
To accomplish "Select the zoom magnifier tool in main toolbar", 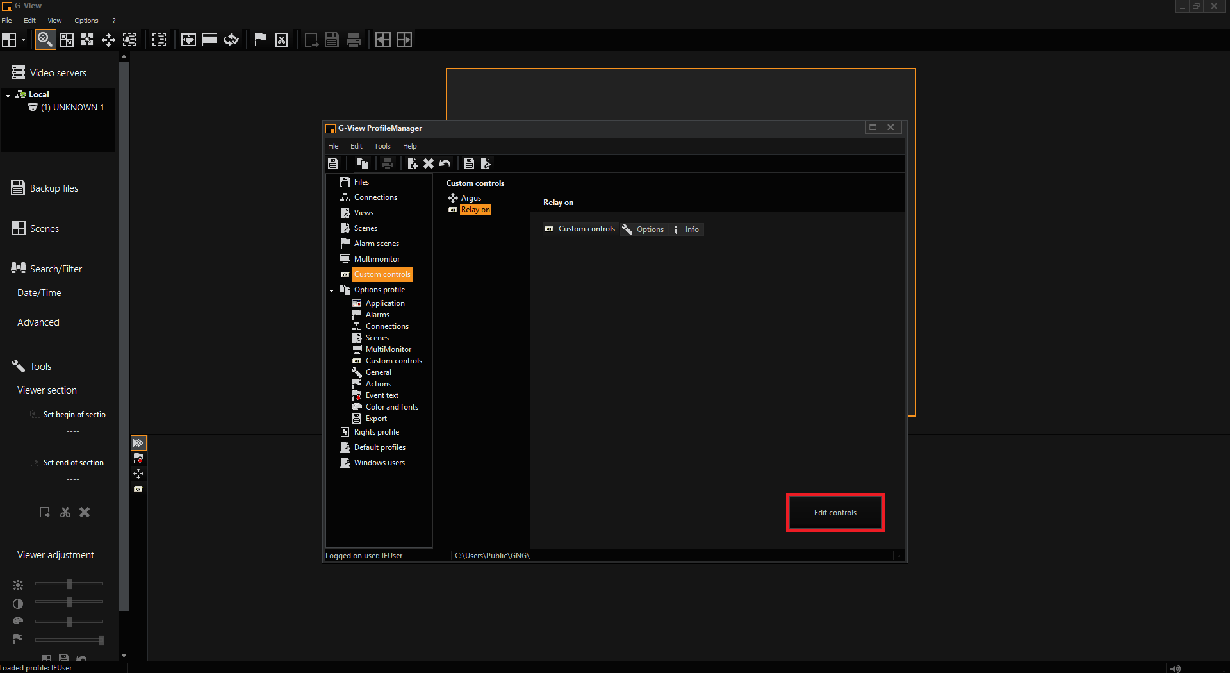I will click(x=44, y=40).
